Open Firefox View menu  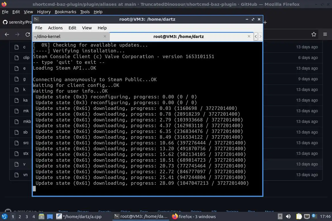28,12
